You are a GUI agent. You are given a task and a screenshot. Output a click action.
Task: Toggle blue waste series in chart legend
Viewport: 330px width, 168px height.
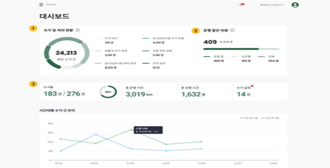[x=270, y=118]
